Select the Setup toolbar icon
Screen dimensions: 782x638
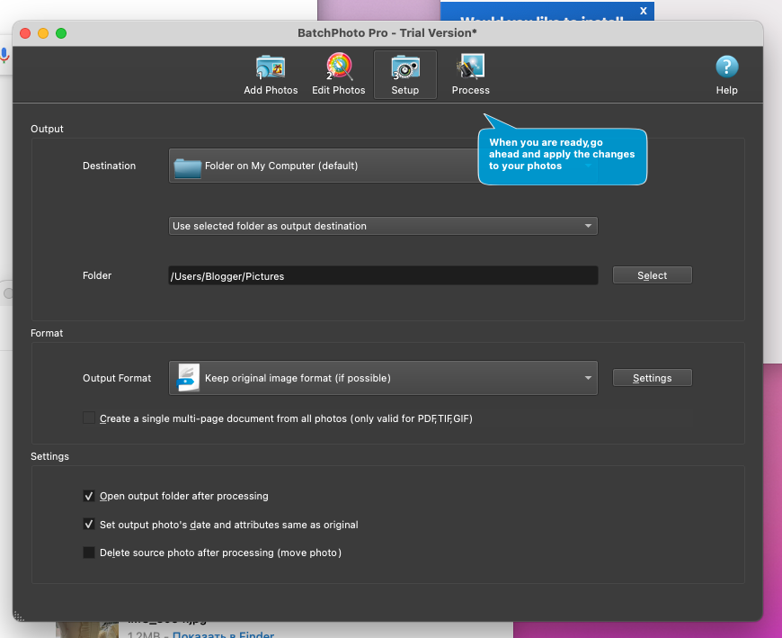coord(405,75)
